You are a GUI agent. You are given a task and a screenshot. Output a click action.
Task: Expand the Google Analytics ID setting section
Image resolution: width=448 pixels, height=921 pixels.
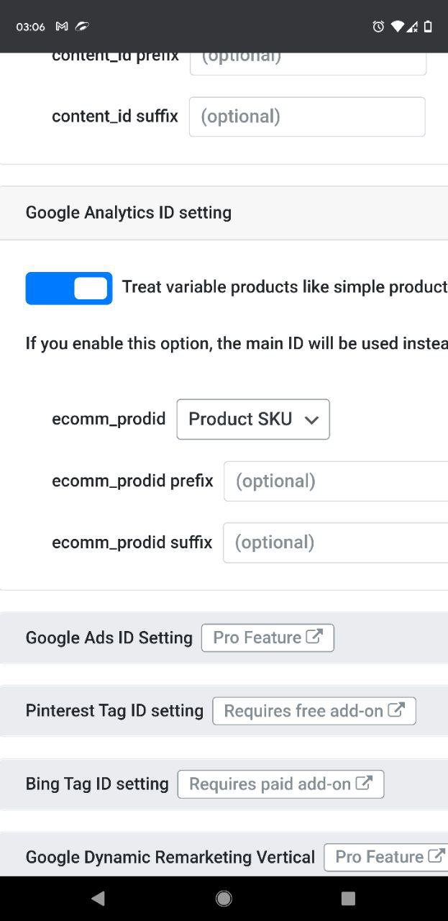(224, 213)
